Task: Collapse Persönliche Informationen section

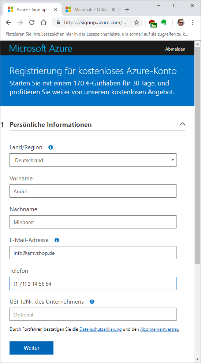Action: [182, 124]
